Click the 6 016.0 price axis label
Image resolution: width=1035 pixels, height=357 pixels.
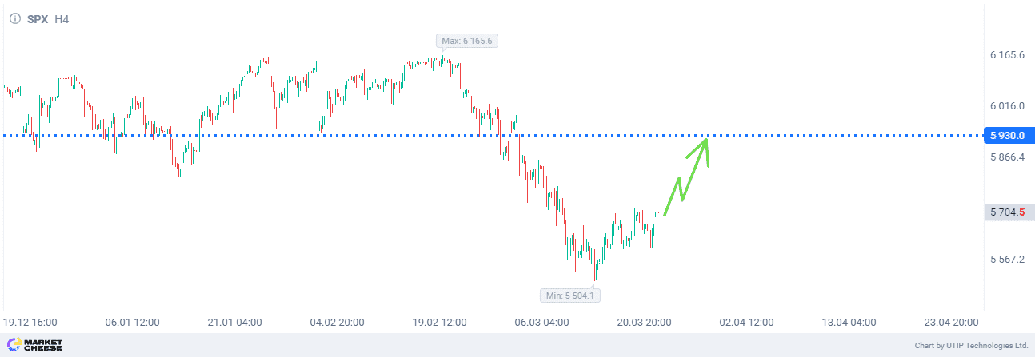pos(1007,105)
